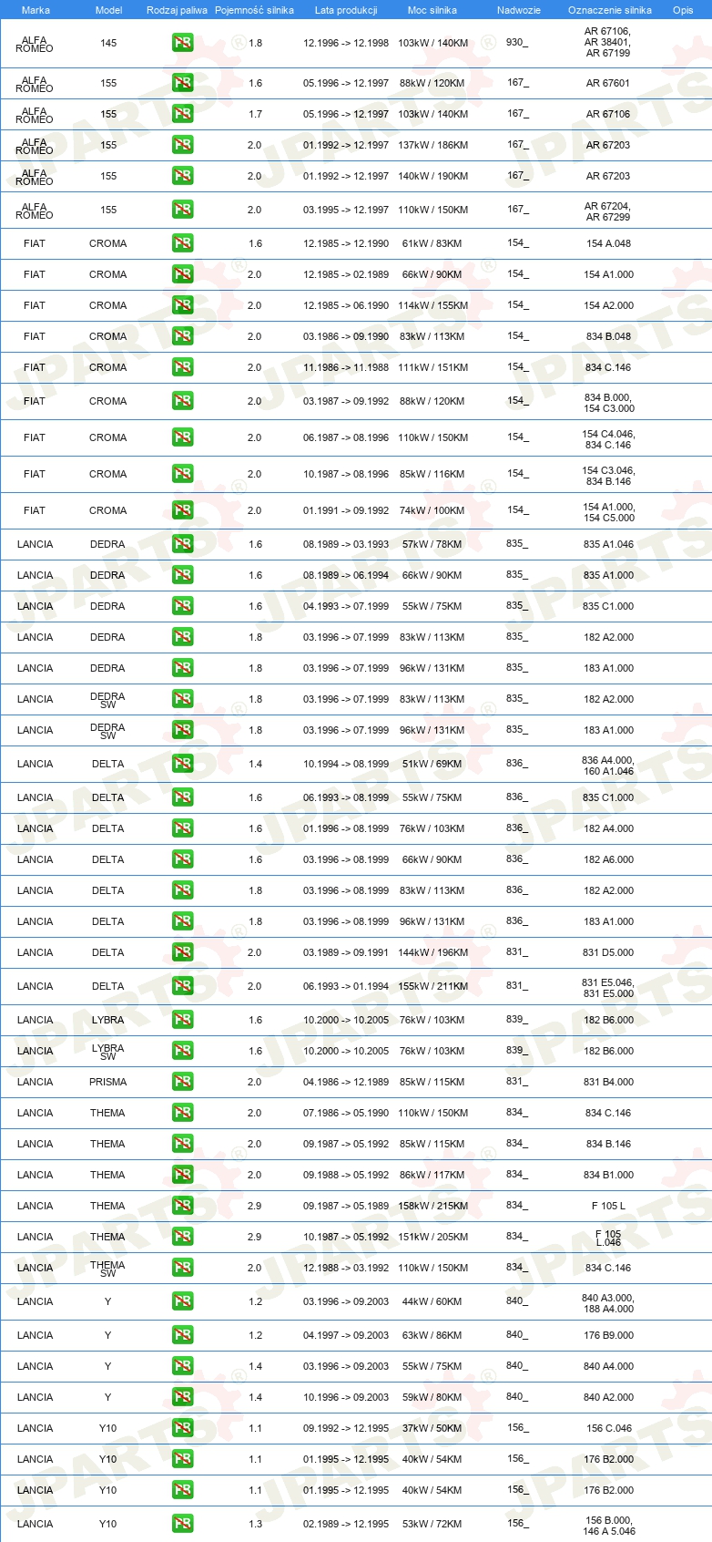The image size is (712, 1542).
Task: Select engine code 156 C.046
Action: pos(608,1428)
